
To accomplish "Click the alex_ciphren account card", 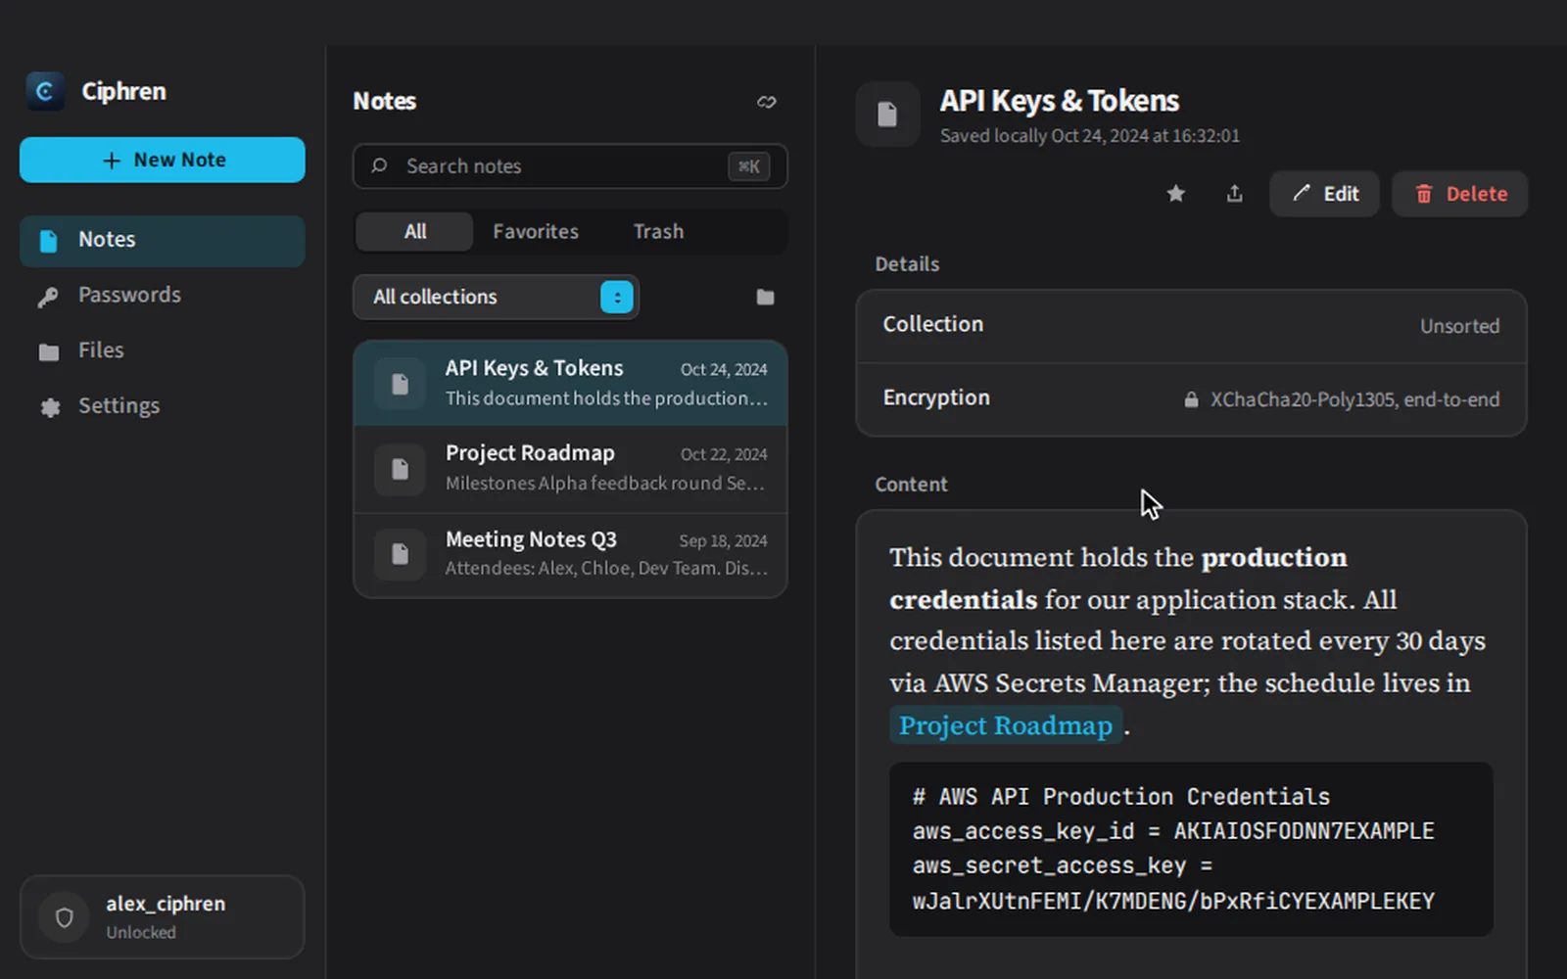I will click(x=163, y=917).
